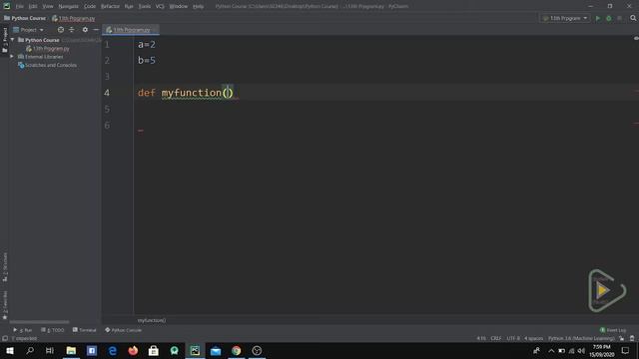Image resolution: width=639 pixels, height=359 pixels.
Task: Open the Project view selector dropdown
Action: [28, 30]
